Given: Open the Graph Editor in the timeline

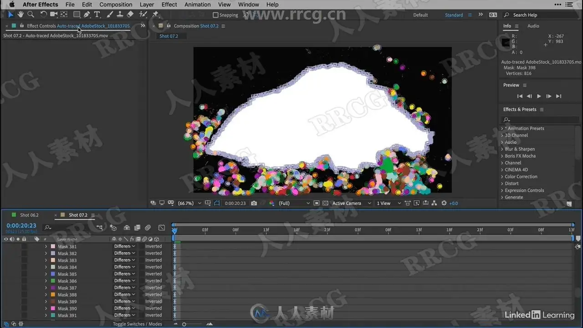Looking at the screenshot, I should [x=162, y=227].
